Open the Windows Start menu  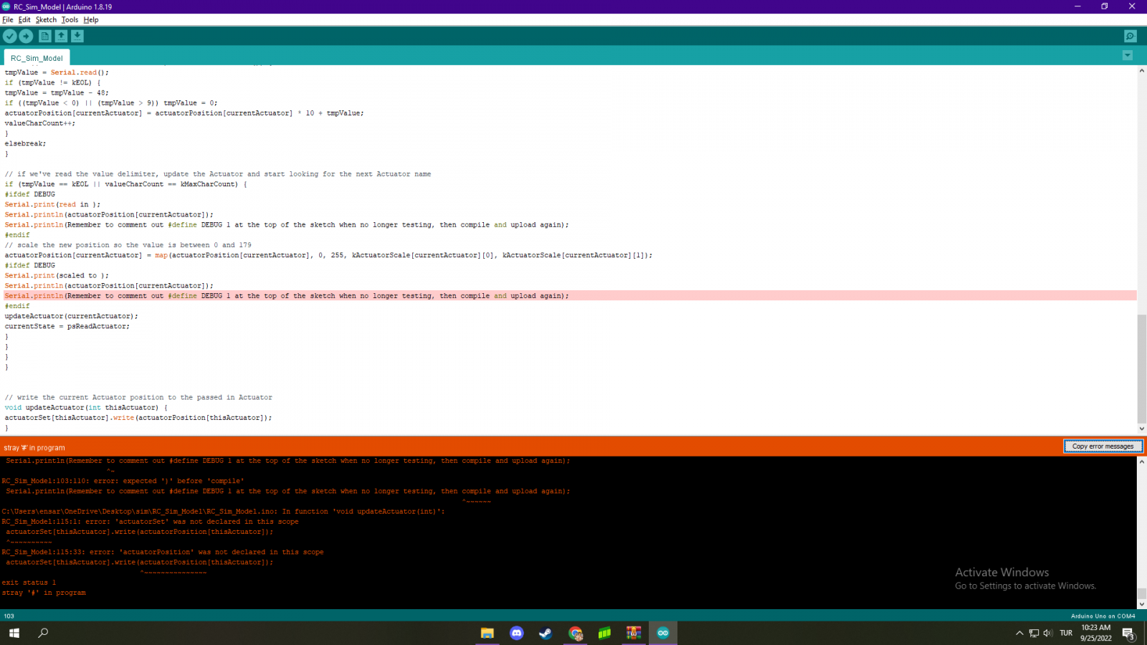click(x=14, y=633)
